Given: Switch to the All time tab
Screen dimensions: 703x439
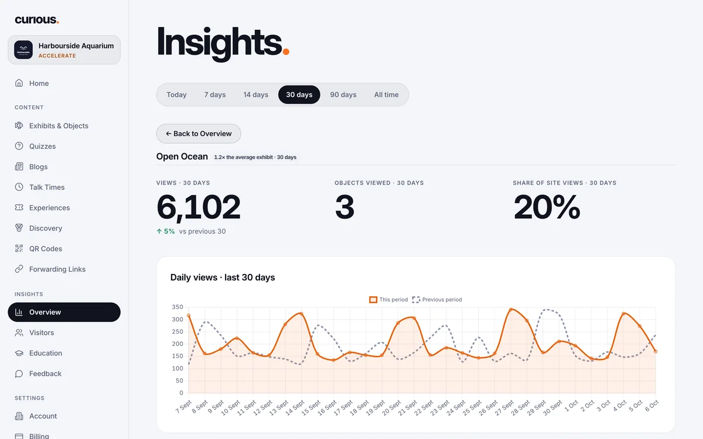Looking at the screenshot, I should pos(386,94).
